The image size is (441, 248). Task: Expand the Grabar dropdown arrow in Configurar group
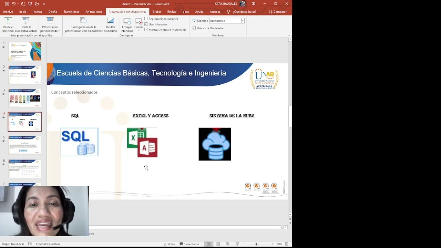click(139, 31)
